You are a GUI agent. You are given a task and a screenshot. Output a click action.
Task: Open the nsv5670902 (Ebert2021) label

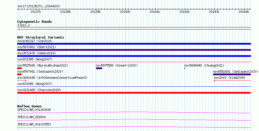click(x=37, y=47)
